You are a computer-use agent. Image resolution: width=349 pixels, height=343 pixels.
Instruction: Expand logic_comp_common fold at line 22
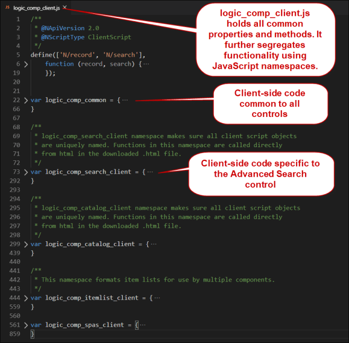click(26, 101)
